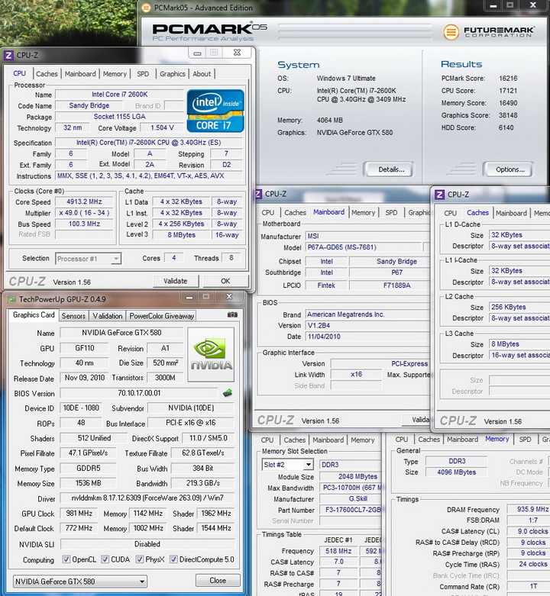Click the GPU Name field GeForce GTX 580

pos(121,333)
